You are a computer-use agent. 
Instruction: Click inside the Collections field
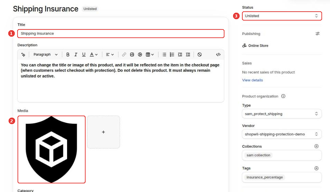tap(282, 155)
